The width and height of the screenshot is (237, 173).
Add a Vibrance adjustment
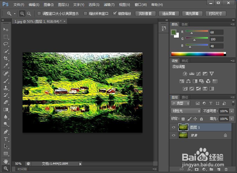pyautogui.click(x=212, y=74)
